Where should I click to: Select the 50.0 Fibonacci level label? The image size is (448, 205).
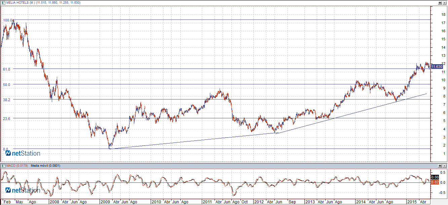(7, 85)
